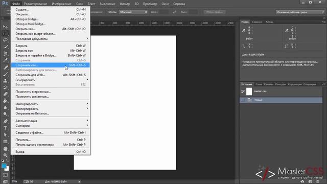
Task: Select the Rectangle shape tool
Action: 5,142
